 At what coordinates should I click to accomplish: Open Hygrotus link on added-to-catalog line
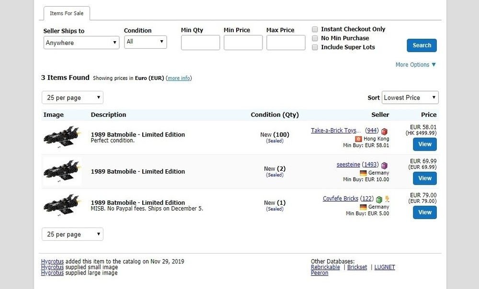point(53,262)
